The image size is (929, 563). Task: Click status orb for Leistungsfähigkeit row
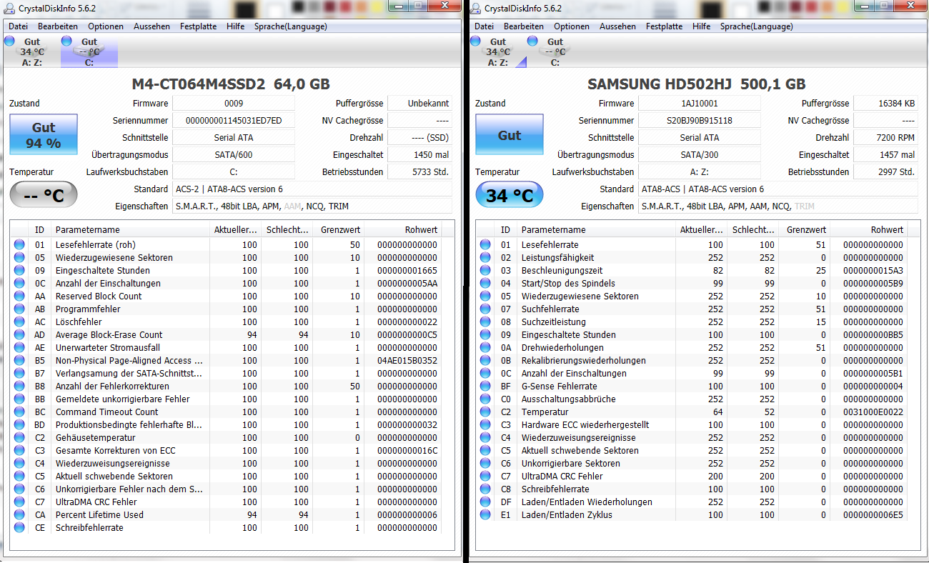click(x=485, y=258)
